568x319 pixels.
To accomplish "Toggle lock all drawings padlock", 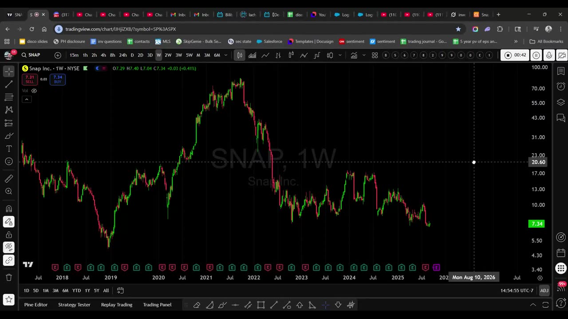I will point(9,235).
